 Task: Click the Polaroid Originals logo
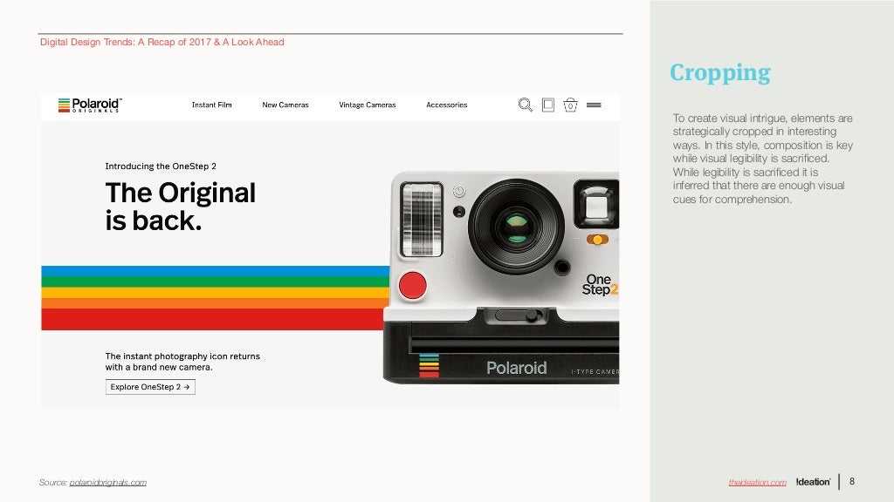coord(90,105)
